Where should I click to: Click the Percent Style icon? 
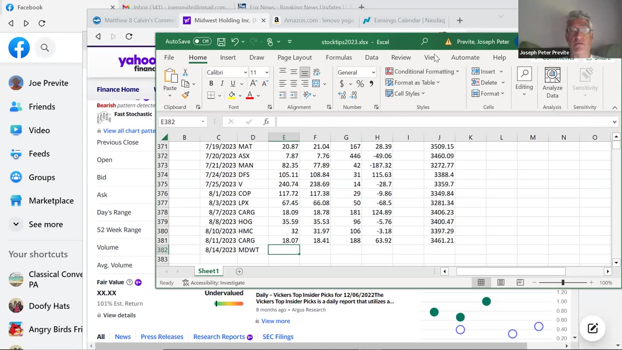coord(360,84)
